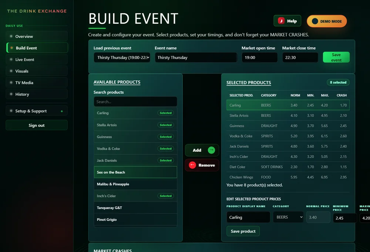The height and width of the screenshot is (252, 370).
Task: Click Carling row in available products list
Action: click(x=135, y=113)
